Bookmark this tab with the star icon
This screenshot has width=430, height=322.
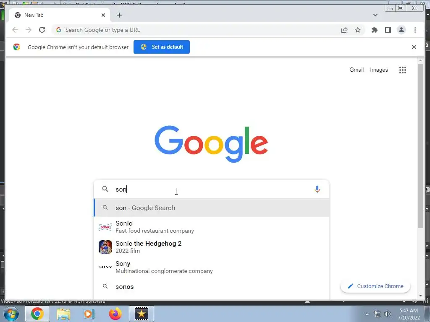(x=358, y=30)
